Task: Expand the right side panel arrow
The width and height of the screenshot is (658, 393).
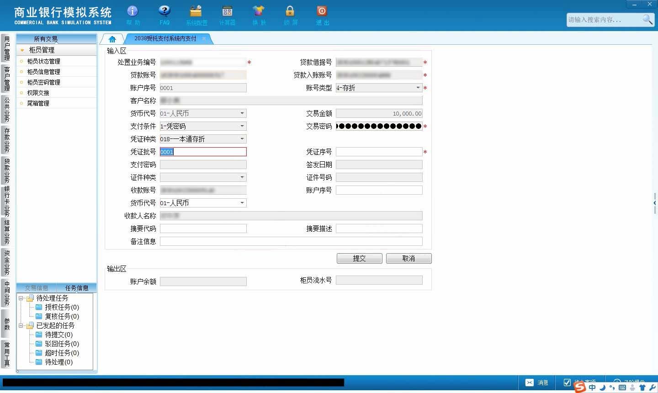Action: click(655, 203)
